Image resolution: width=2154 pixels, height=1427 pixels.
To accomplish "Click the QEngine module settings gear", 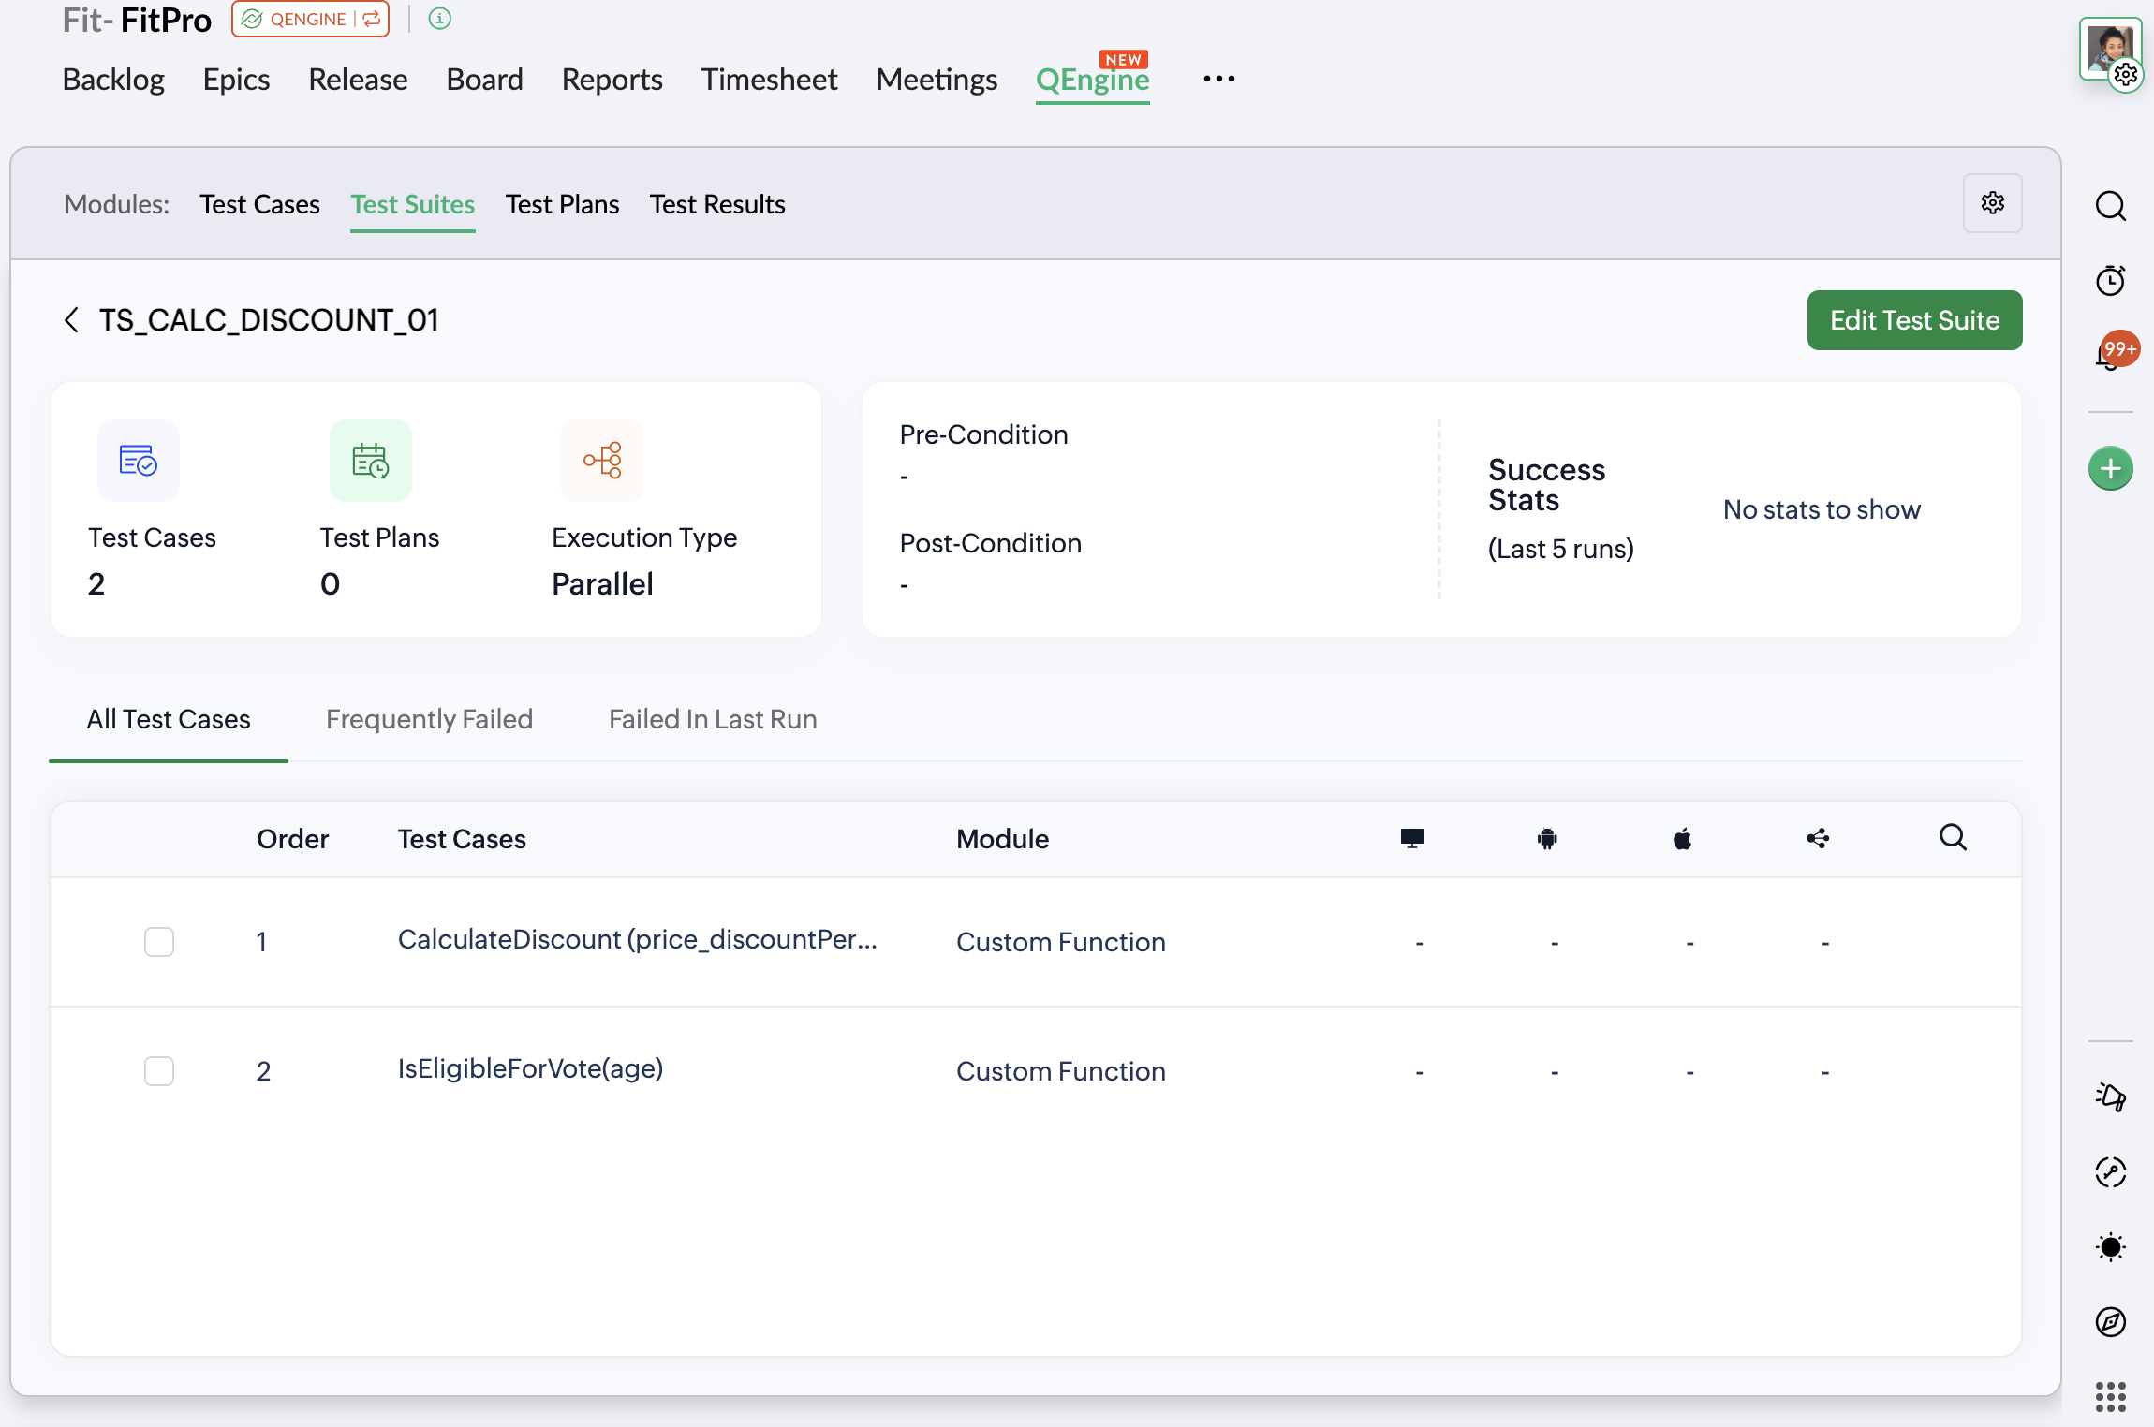I will (x=1992, y=203).
